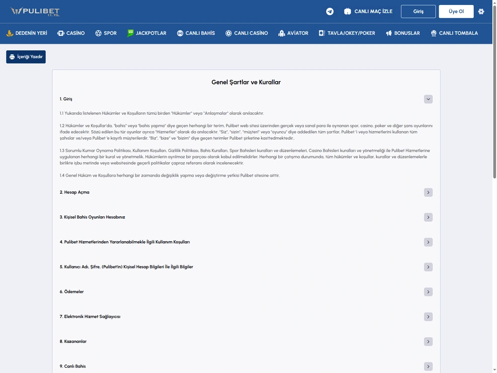Click the page vertical scrollbar

495,92
